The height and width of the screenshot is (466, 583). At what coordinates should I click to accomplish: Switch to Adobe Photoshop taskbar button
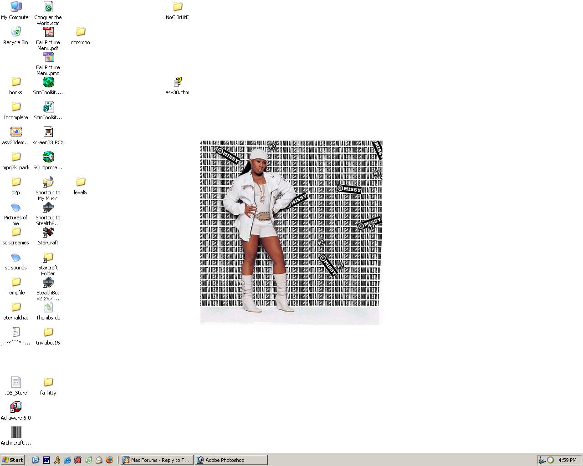(231, 460)
